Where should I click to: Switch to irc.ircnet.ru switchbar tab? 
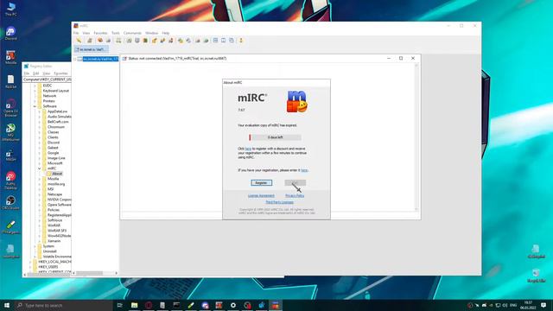[x=91, y=50]
